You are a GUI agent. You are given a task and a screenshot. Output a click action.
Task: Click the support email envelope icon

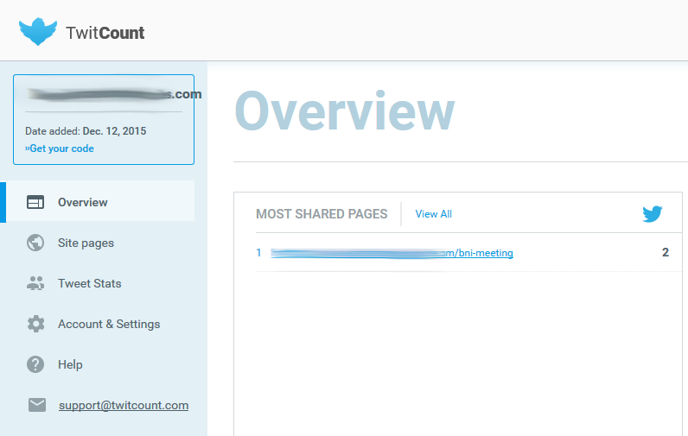[37, 405]
